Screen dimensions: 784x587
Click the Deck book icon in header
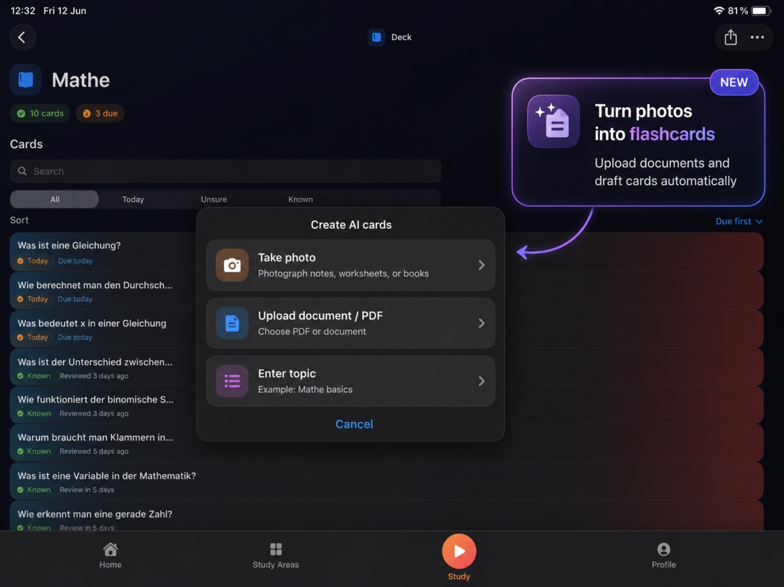(376, 37)
